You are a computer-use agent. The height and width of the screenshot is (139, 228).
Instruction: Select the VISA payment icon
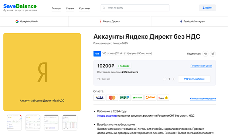click(x=99, y=98)
